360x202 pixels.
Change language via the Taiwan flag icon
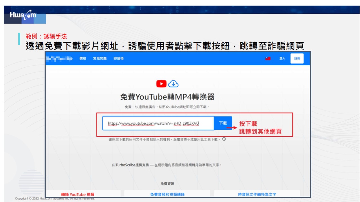[268, 58]
